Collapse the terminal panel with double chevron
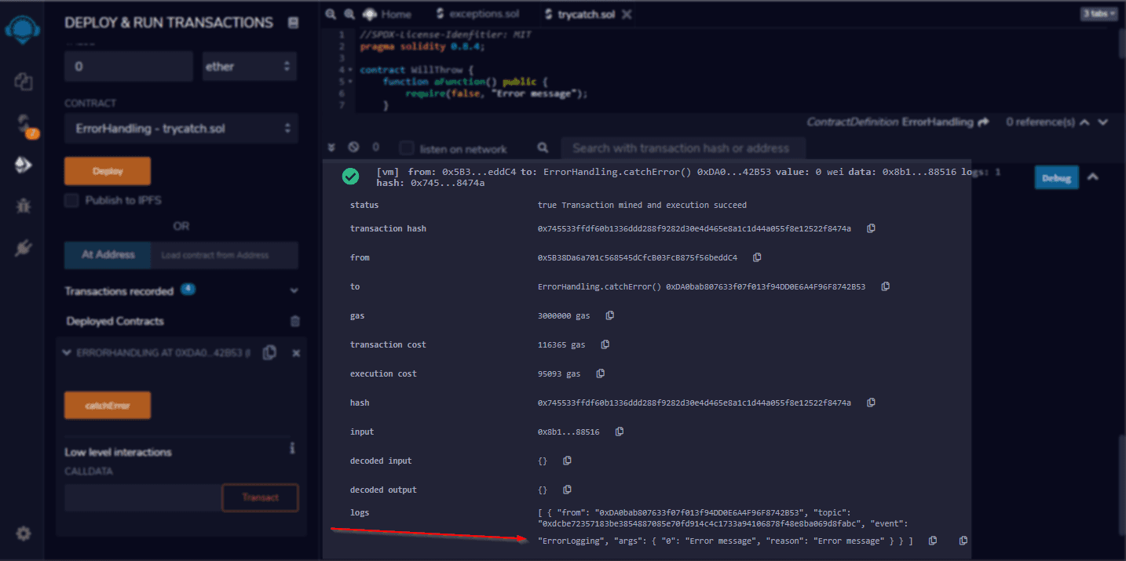Image resolution: width=1126 pixels, height=561 pixels. [331, 148]
